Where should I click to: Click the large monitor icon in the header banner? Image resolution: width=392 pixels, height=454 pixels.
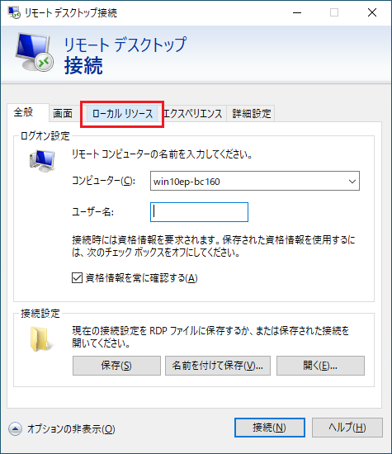click(x=34, y=52)
